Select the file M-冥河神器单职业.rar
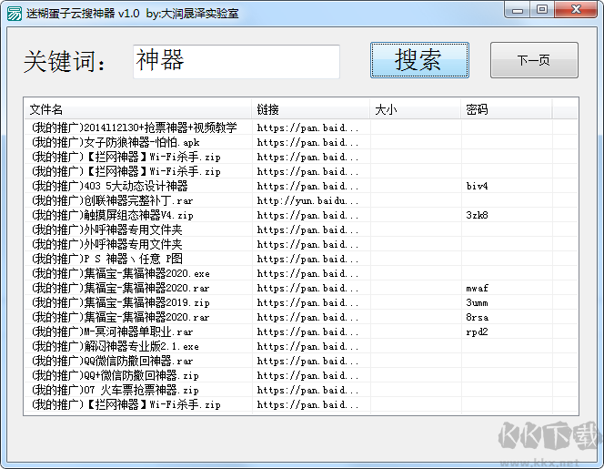 112,331
